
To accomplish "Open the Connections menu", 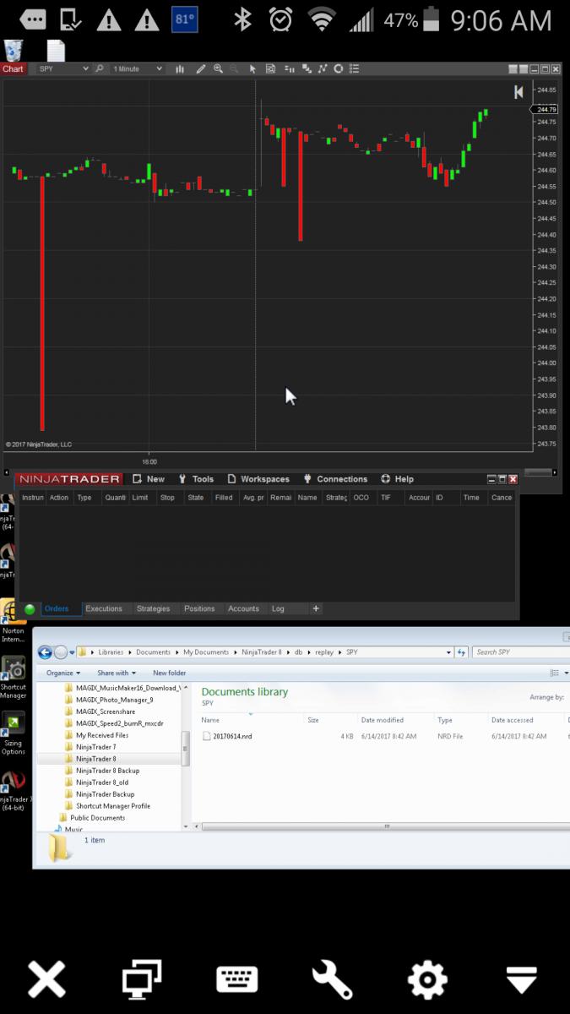I will 335,479.
